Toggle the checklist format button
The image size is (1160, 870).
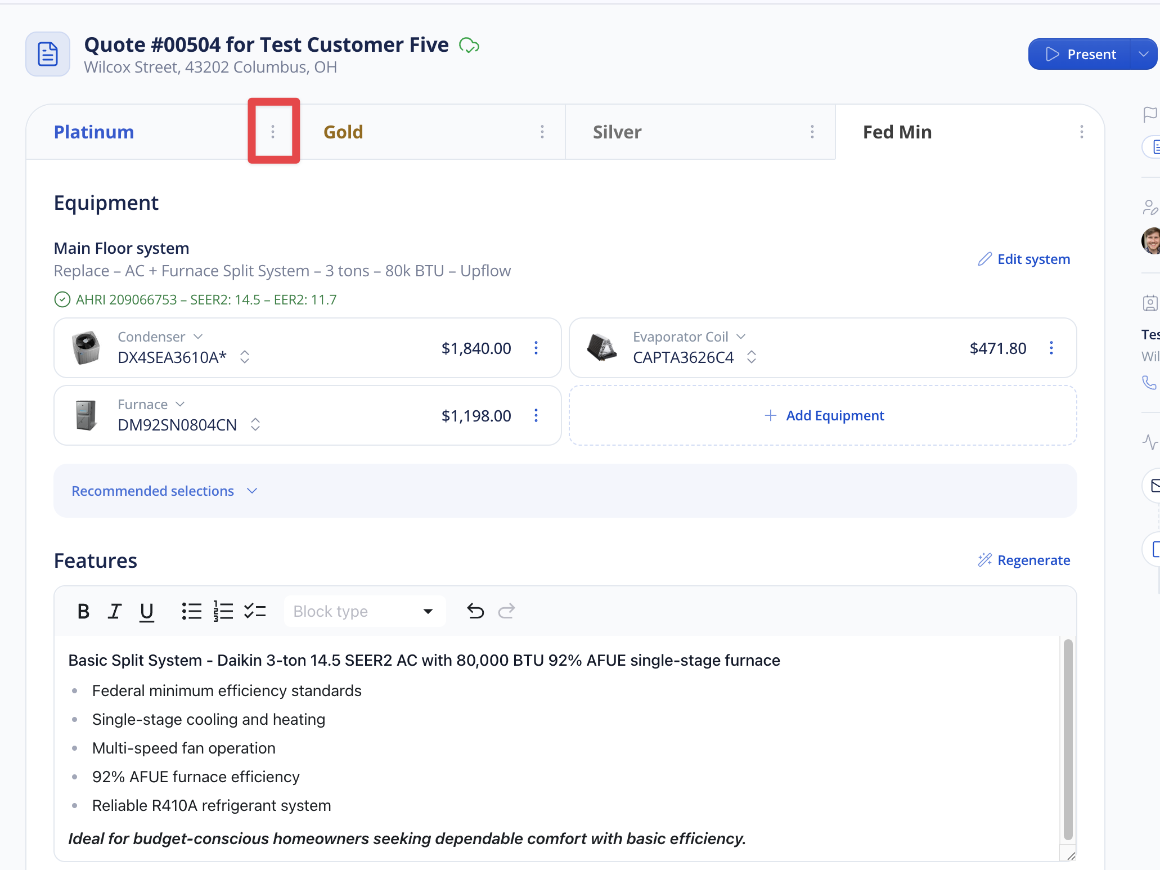pyautogui.click(x=255, y=611)
